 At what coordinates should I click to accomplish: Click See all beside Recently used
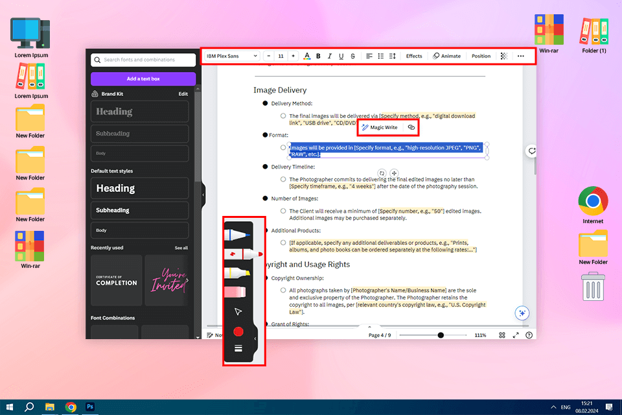[x=181, y=248]
